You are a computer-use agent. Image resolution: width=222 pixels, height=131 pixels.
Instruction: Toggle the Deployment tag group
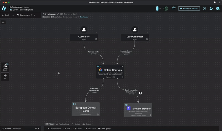pos(54,129)
